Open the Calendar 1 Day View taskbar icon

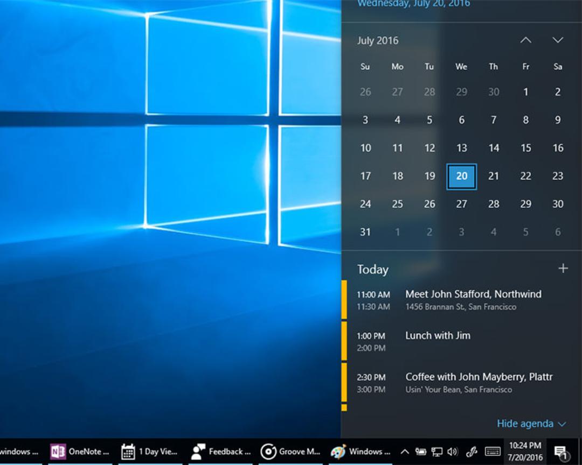point(150,452)
